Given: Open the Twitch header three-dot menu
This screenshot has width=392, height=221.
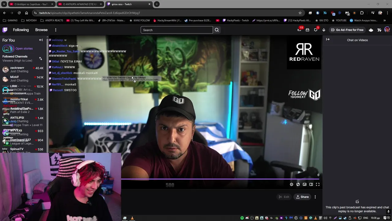Looking at the screenshot, I should pyautogui.click(x=55, y=30).
